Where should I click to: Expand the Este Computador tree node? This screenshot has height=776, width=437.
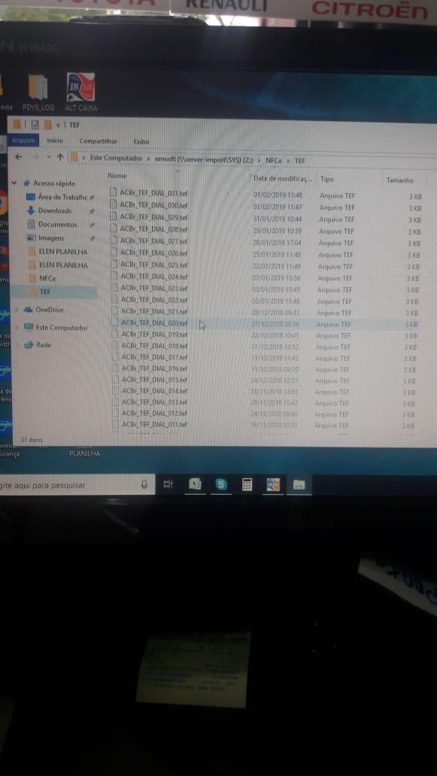[17, 328]
